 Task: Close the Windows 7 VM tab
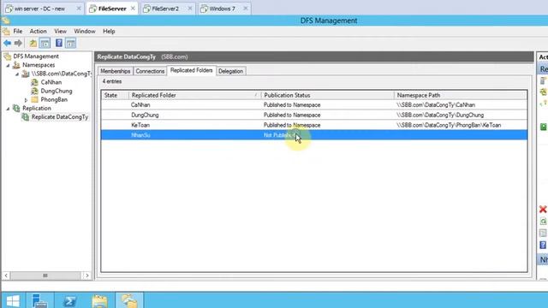246,9
